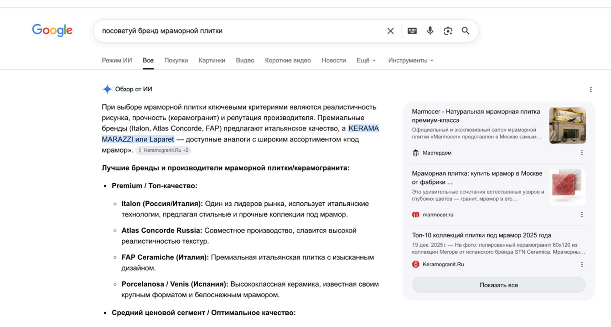Click FAP Ceramiche (Италия) brand text
This screenshot has height=327, width=611.
[x=165, y=257]
